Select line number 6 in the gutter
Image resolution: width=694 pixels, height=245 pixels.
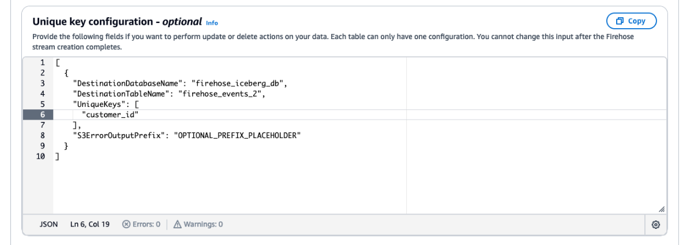pos(42,114)
